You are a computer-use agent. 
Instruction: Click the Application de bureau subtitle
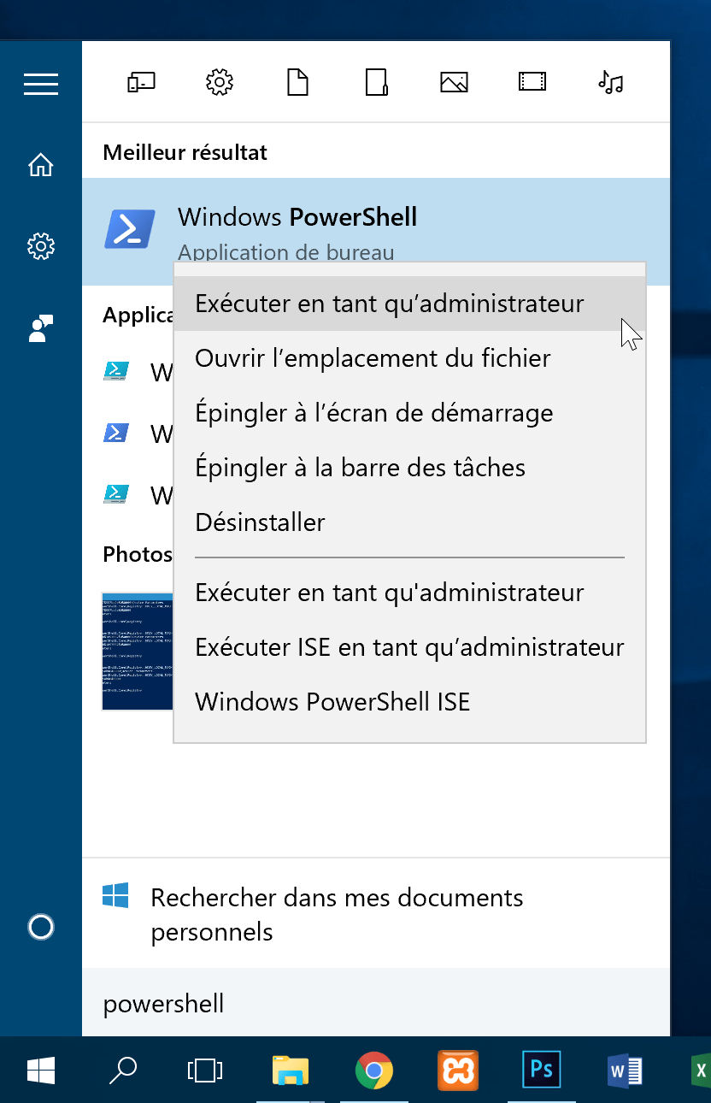tap(286, 253)
